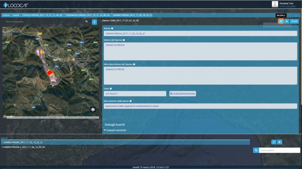This screenshot has height=169, width=302.
Task: Click the Danno list heading
Action: point(4,138)
